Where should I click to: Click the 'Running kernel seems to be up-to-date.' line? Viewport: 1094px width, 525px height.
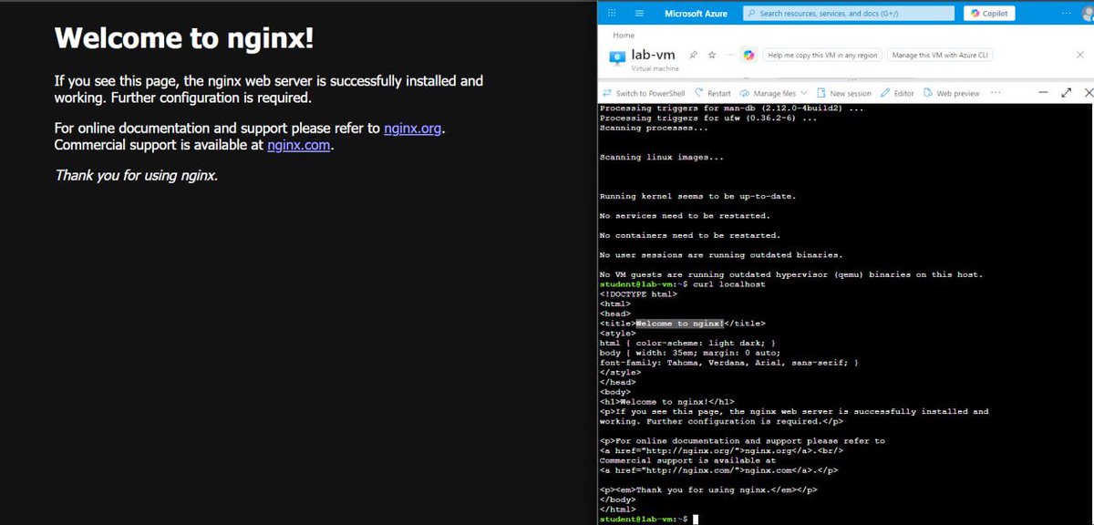pyautogui.click(x=697, y=196)
